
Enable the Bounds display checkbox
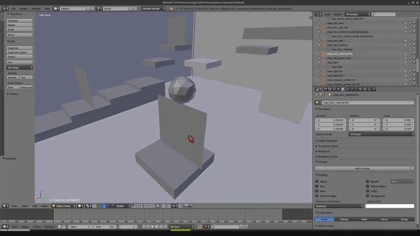pyautogui.click(x=367, y=182)
